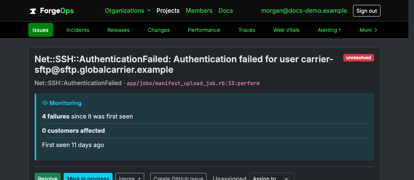
Task: Switch to the Releases tab
Action: pos(118,30)
